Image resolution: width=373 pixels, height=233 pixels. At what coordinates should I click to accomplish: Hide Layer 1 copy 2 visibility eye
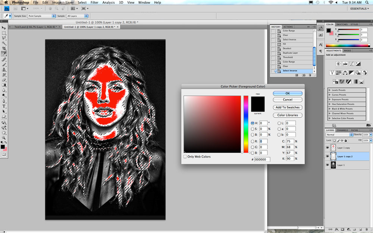[327, 156]
